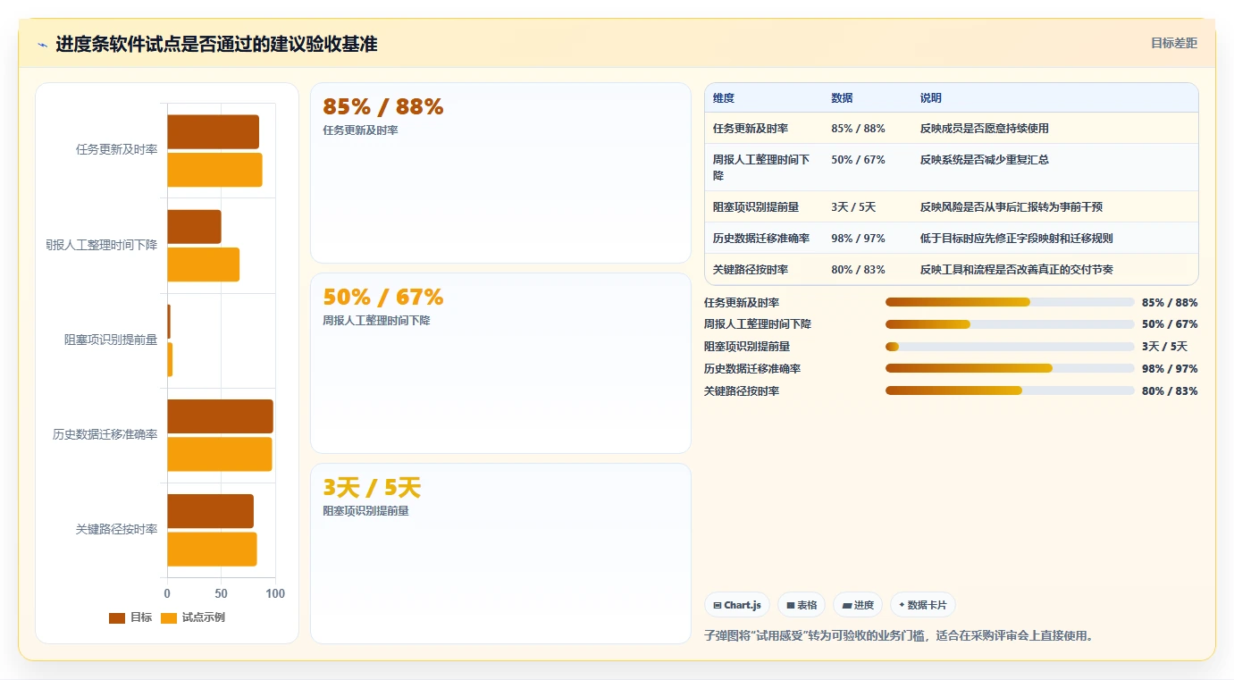Click 关键路径按时率 pilot bar in chart

coord(212,549)
